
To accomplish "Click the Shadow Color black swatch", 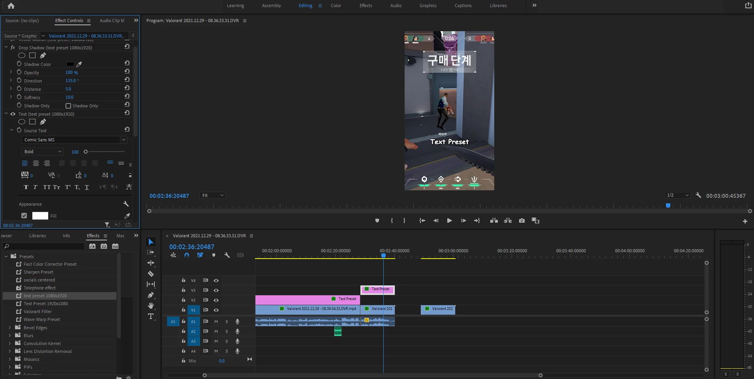I will (x=70, y=64).
